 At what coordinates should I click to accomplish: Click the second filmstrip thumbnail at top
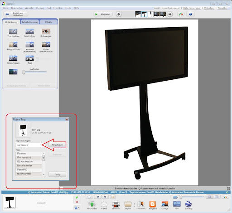point(144,14)
